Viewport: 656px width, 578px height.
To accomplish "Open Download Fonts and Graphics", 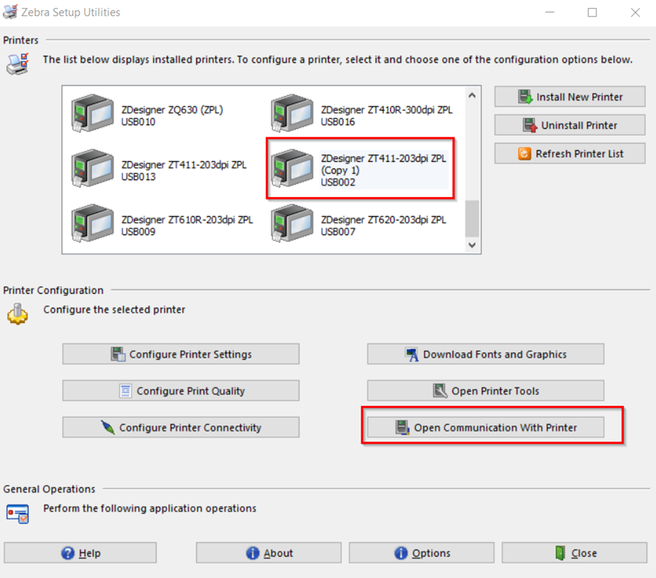I will 485,354.
